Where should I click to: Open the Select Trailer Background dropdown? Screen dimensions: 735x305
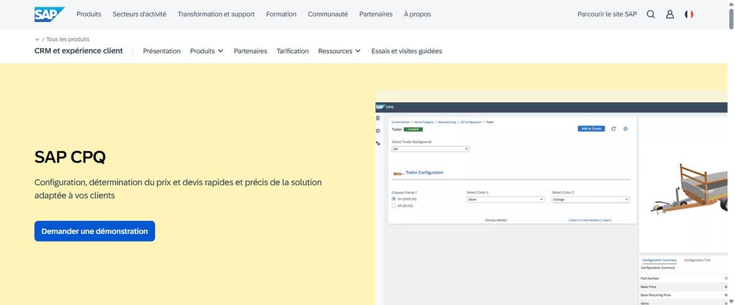[x=431, y=149]
